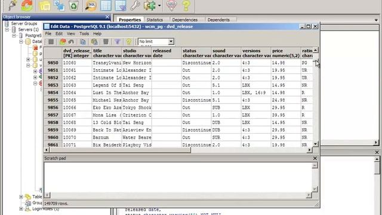Switch to the Dependents tab
Viewport: 382px width, 215px height.
pos(218,20)
